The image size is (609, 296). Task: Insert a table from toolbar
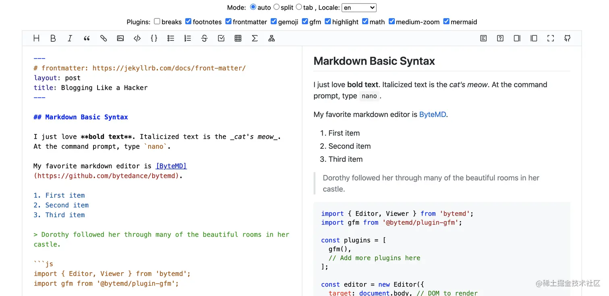pyautogui.click(x=238, y=38)
